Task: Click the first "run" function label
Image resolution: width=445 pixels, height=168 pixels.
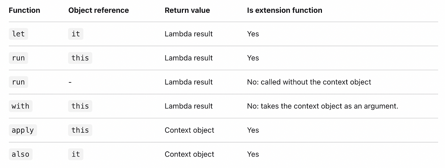Action: [x=18, y=58]
